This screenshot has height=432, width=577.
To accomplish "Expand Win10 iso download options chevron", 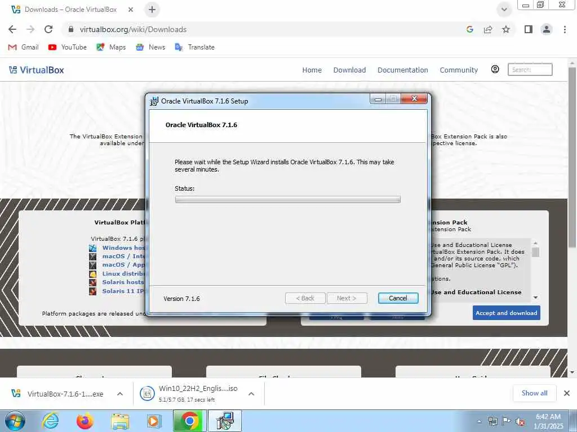I will (251, 394).
